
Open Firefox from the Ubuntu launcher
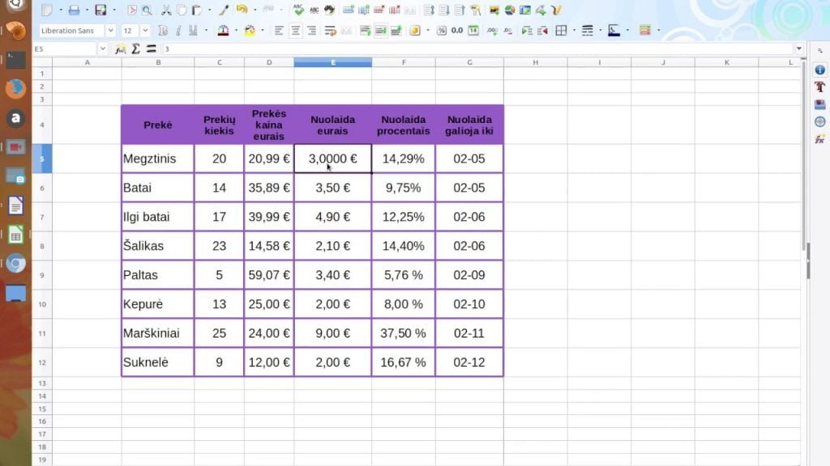click(x=15, y=89)
